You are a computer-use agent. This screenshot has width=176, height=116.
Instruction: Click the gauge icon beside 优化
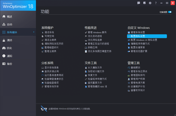tap(4, 48)
